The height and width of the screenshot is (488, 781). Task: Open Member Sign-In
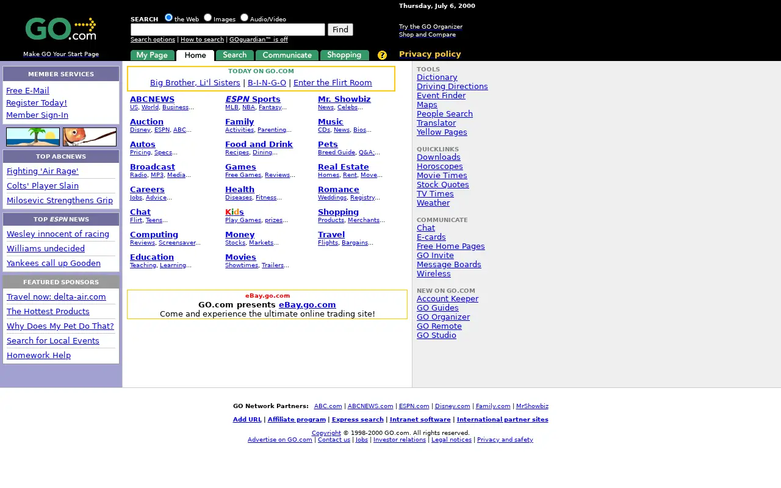click(37, 115)
